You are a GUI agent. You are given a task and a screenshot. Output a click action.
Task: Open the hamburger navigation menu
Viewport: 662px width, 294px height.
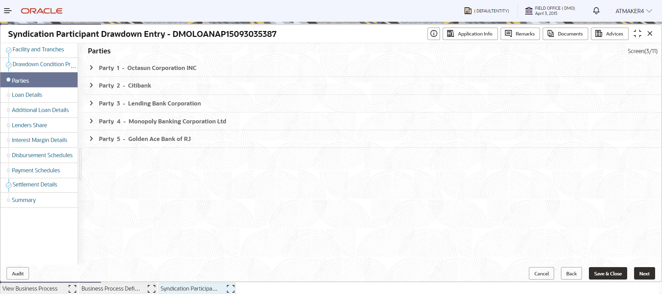(x=8, y=11)
